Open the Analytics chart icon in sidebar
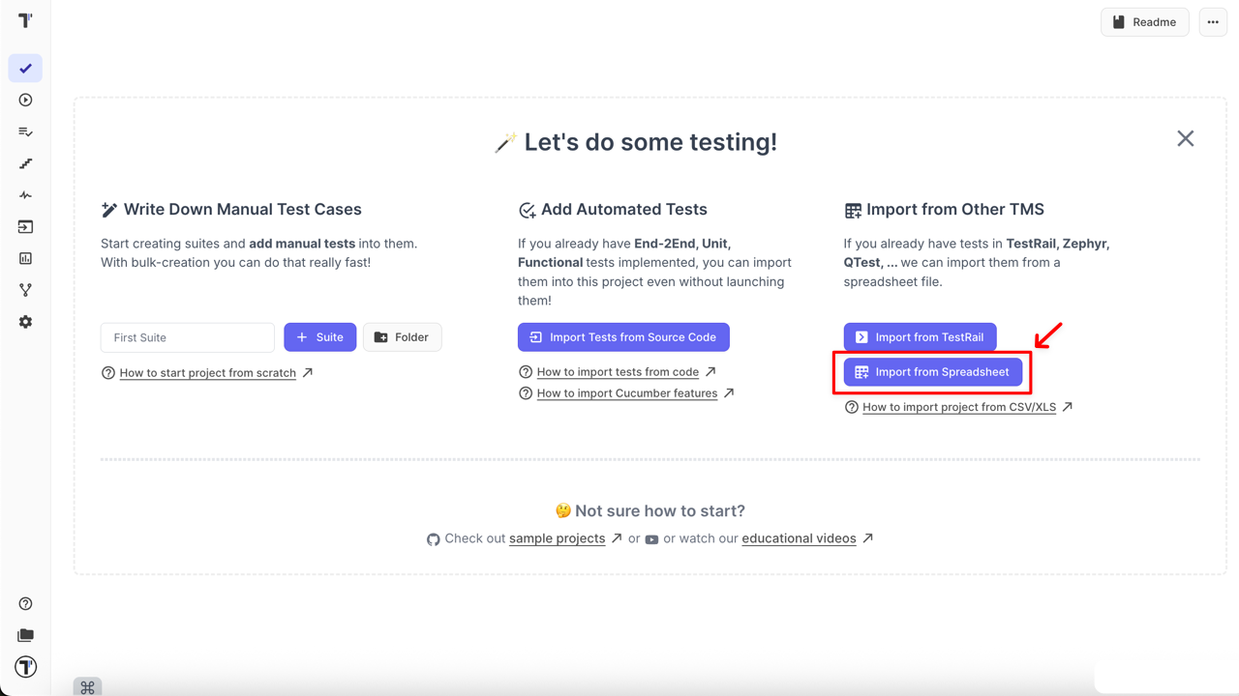 (25, 259)
